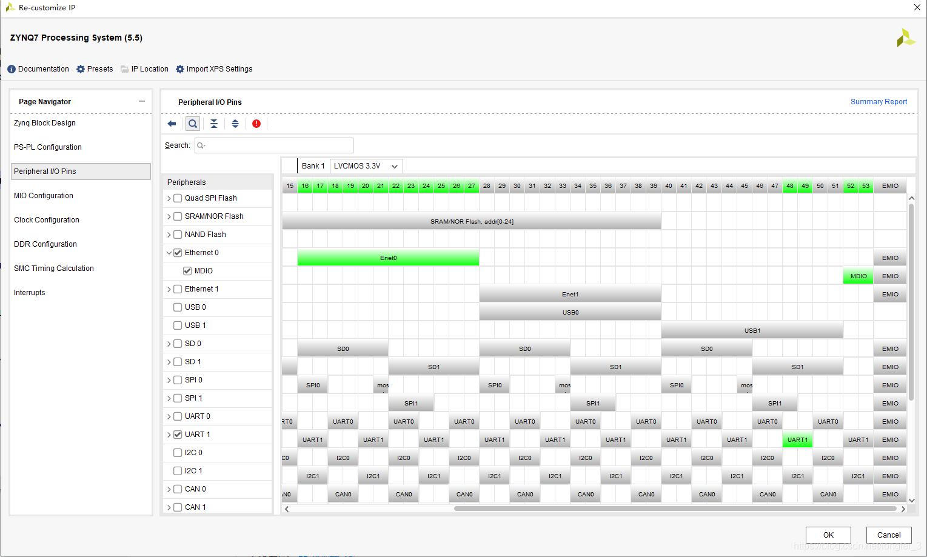Go to Clock Configuration page
927x557 pixels.
tap(47, 220)
